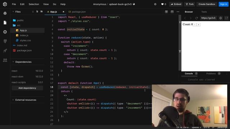
Task: Click the Add dependency button
Action: point(27,88)
